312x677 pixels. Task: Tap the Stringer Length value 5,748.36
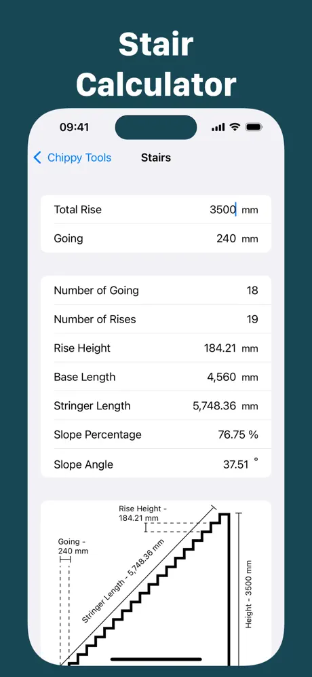(214, 406)
